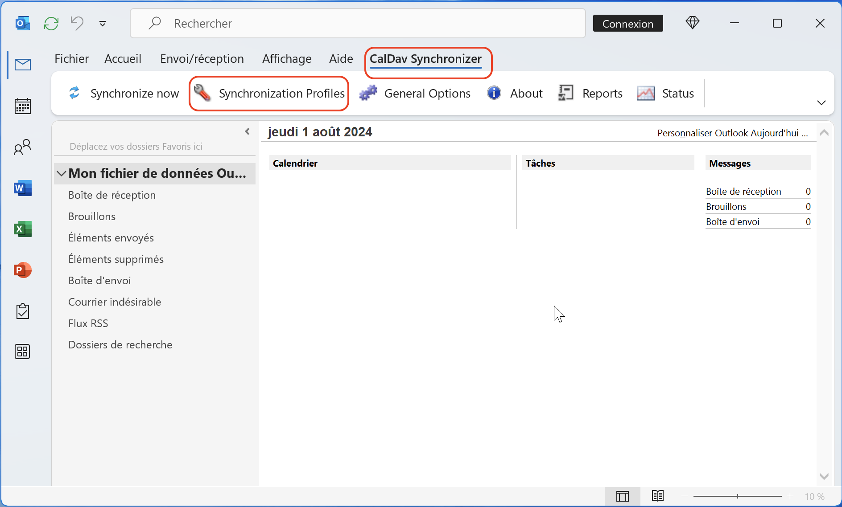
Task: Click the scroll down arrow
Action: tap(824, 476)
